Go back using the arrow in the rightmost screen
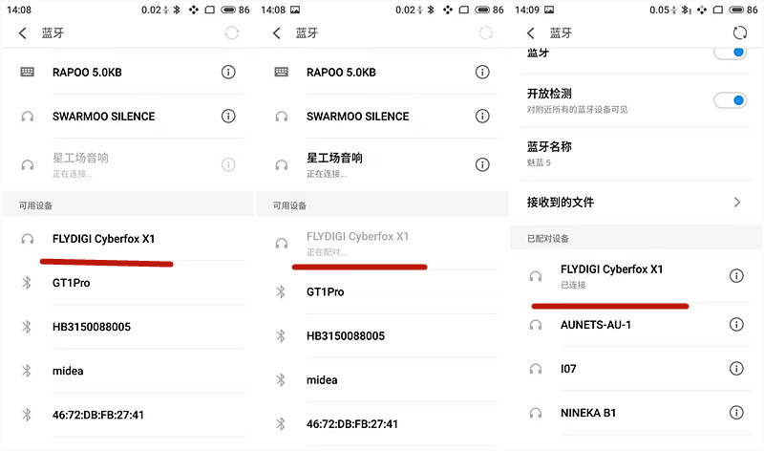Screen dimensions: 764x451 tap(531, 32)
